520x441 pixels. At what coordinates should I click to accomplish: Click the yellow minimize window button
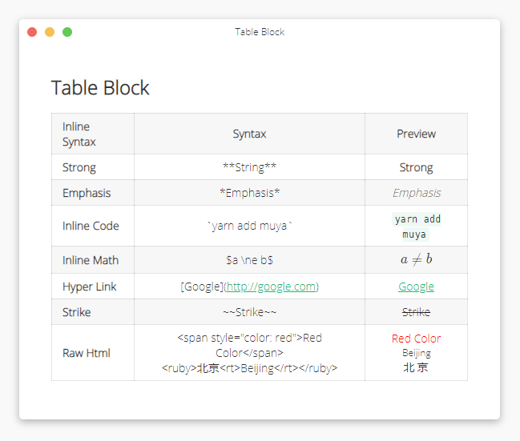[50, 32]
